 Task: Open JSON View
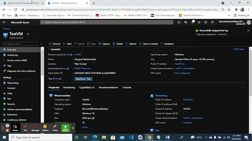coord(239,49)
